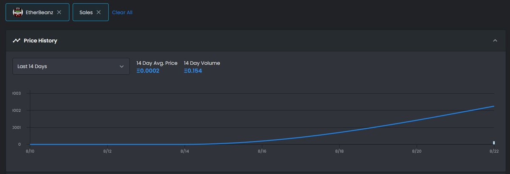Click the Price History panel title

coord(40,41)
